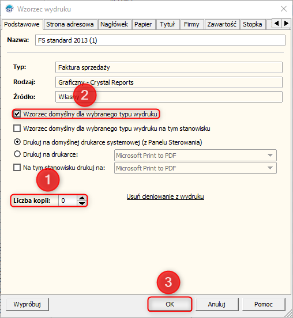This screenshot has height=318, width=293.
Task: Open the Strona adresowa tab
Action: (70, 24)
